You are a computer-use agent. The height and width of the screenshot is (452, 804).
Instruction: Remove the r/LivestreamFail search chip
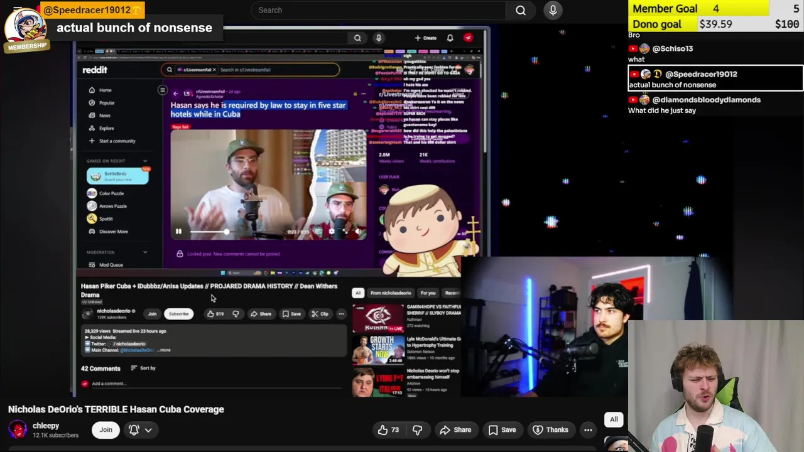(214, 70)
